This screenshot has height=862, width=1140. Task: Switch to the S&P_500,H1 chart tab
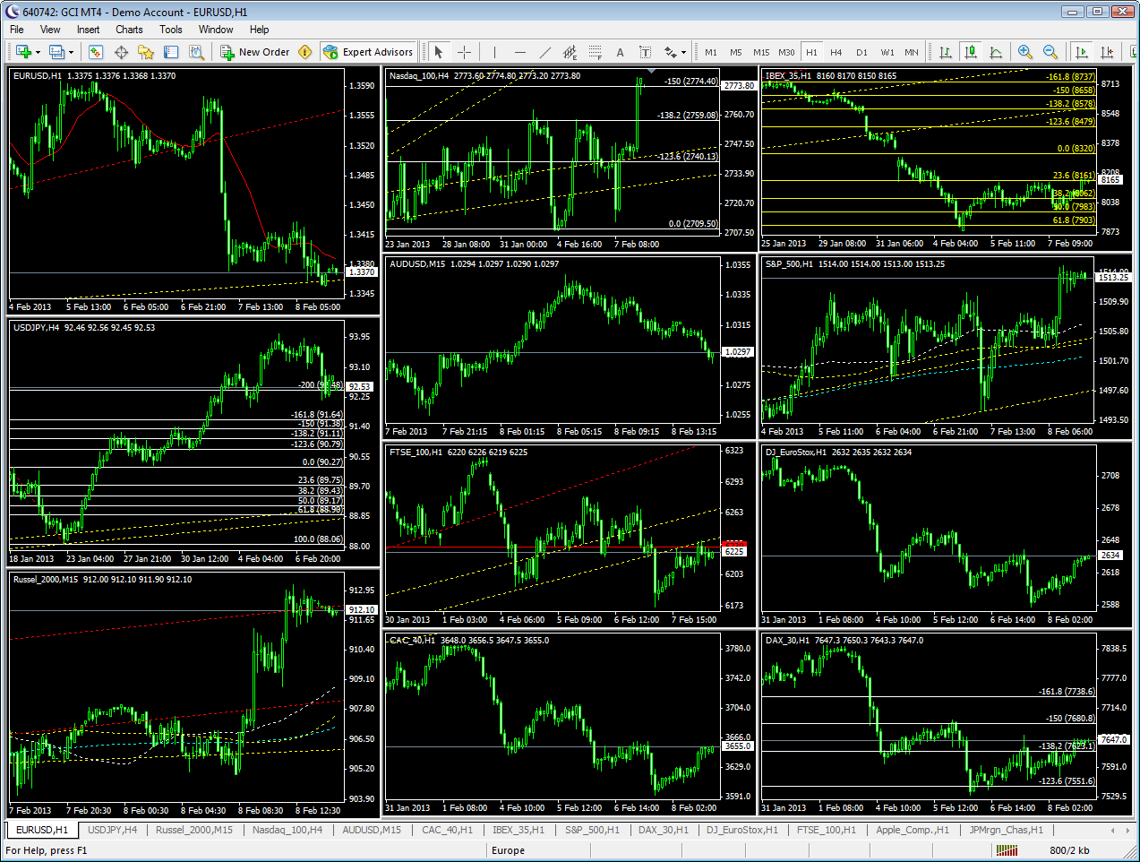tap(592, 830)
